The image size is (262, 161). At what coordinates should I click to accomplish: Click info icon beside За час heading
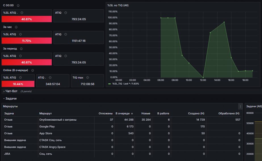point(16,27)
